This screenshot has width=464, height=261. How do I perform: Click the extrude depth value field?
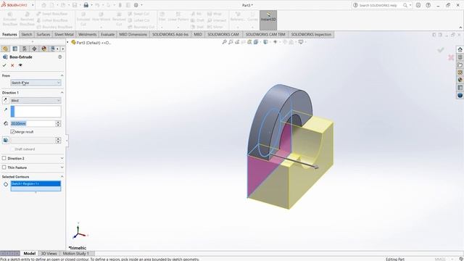(x=33, y=124)
